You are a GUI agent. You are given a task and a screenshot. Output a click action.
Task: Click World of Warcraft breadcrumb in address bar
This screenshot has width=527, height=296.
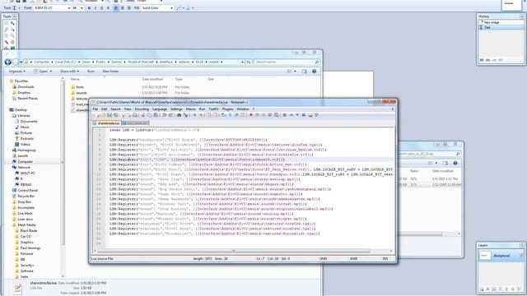click(141, 62)
